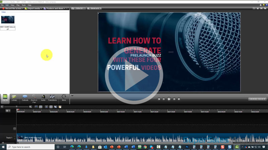
Task: Open the Transitions tab
Action: [52, 98]
